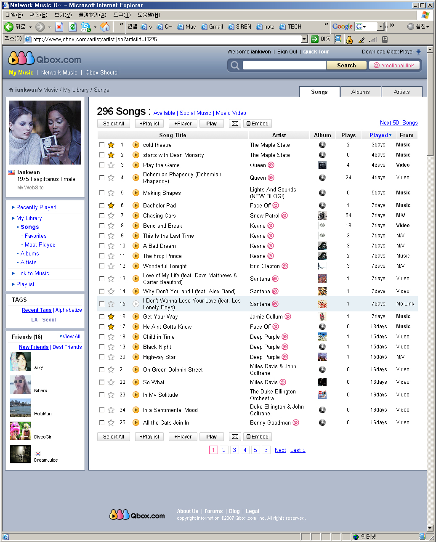Image resolution: width=436 pixels, height=542 pixels.
Task: Open the Next 50 Songs link
Action: pyautogui.click(x=399, y=122)
